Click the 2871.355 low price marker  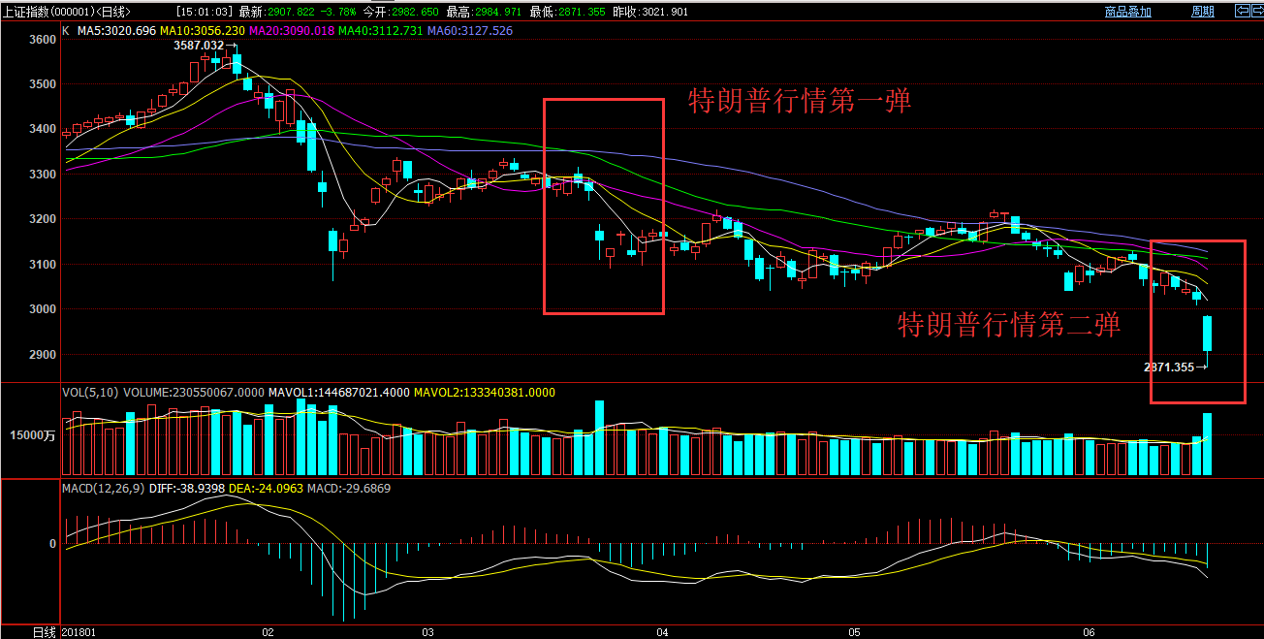tap(1169, 367)
